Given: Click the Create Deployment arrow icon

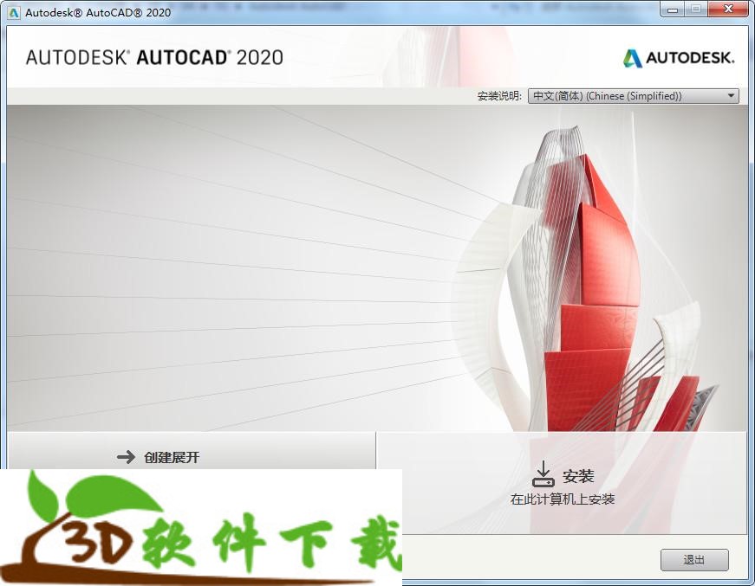Looking at the screenshot, I should click(127, 457).
